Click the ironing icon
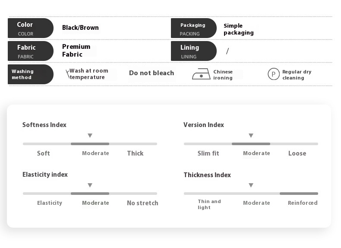 coord(201,75)
